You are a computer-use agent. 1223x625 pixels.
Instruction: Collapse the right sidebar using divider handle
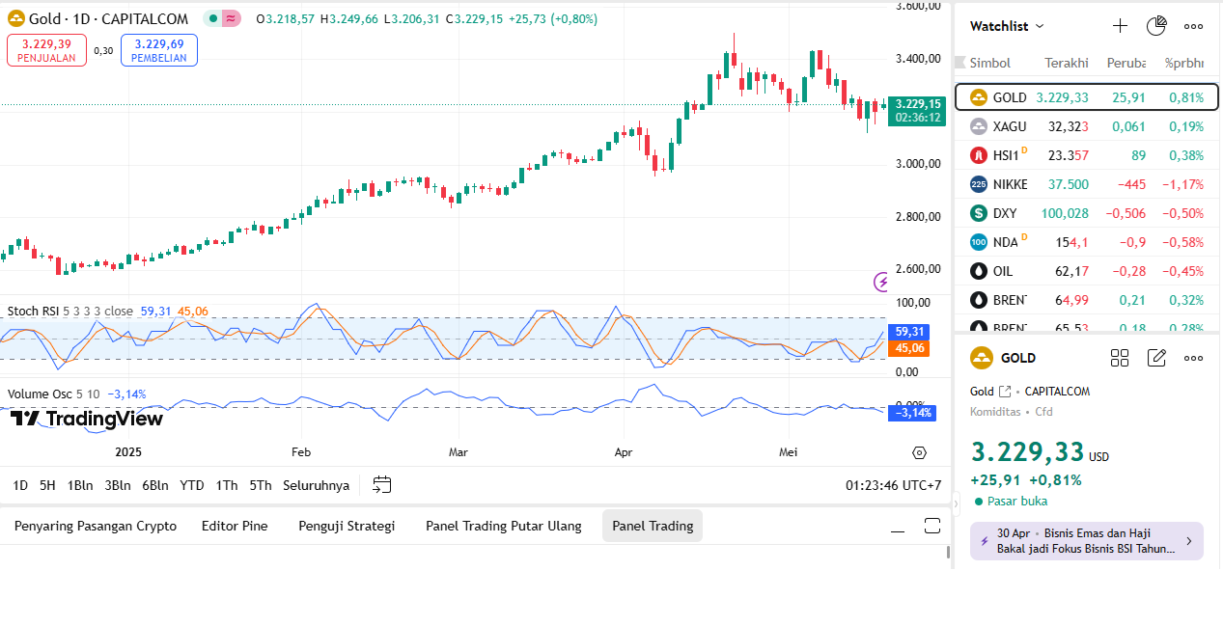click(x=956, y=503)
